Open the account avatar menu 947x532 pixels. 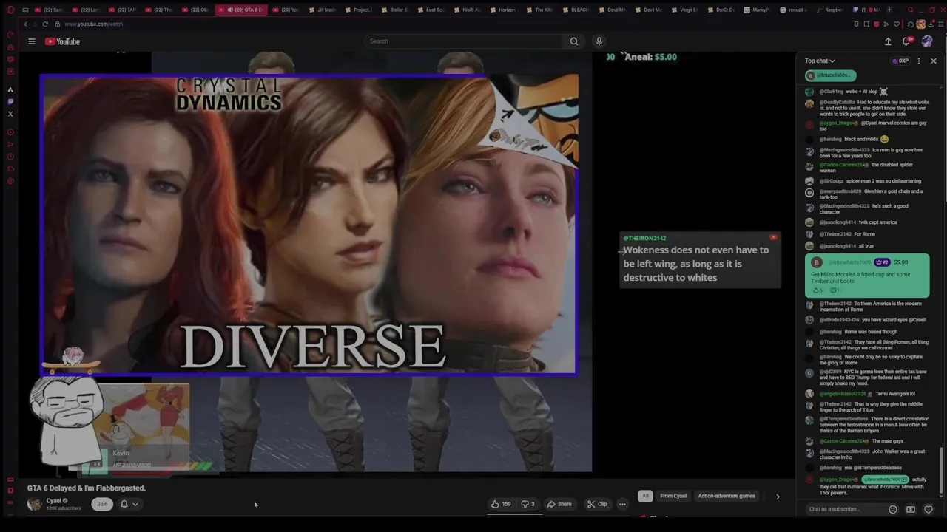pos(927,41)
